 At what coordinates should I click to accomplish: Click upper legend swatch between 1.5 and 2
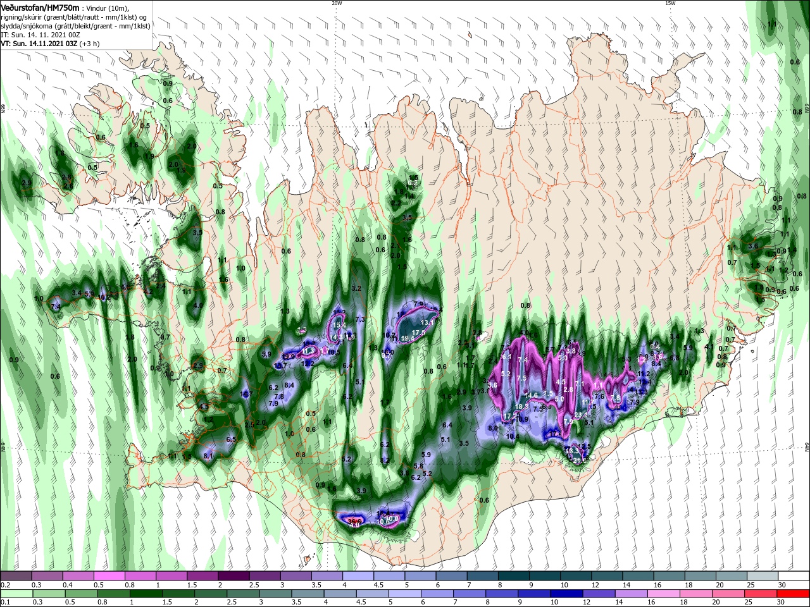click(x=202, y=576)
